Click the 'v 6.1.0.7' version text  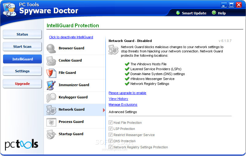[x=225, y=41]
